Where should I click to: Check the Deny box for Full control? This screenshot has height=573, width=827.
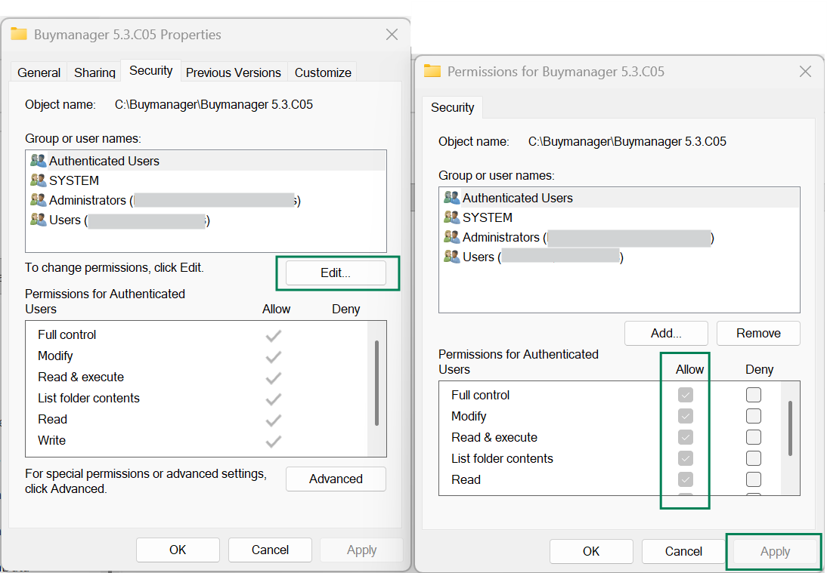click(x=753, y=394)
